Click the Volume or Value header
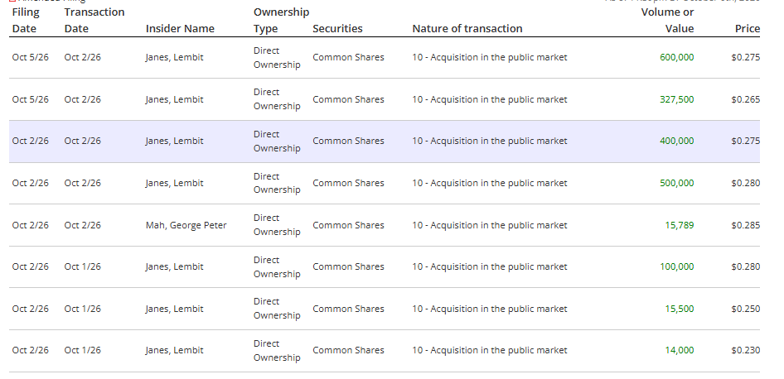This screenshot has width=784, height=379. (667, 20)
